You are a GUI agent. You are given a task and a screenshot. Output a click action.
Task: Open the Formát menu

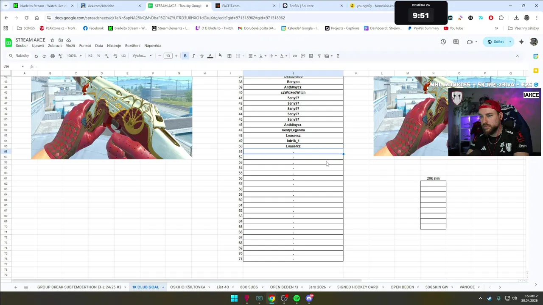click(x=85, y=46)
